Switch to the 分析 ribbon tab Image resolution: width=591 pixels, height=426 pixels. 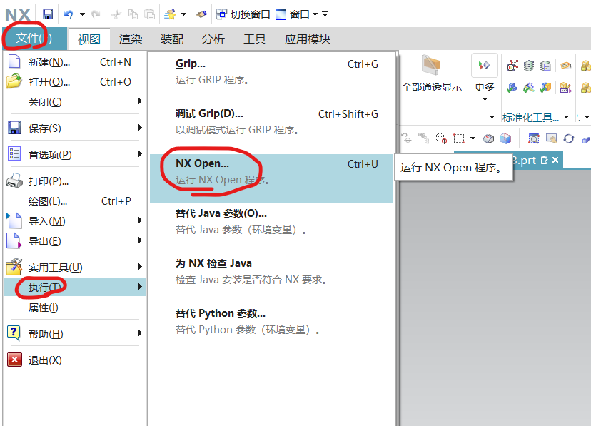[x=213, y=39]
